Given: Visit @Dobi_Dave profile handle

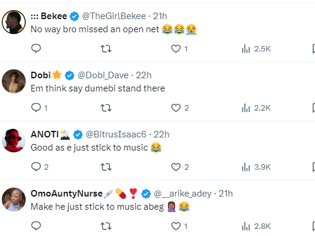Looking at the screenshot, I should click(x=103, y=75).
